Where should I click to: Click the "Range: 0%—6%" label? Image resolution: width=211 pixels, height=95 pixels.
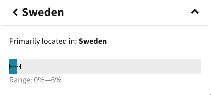(x=35, y=80)
